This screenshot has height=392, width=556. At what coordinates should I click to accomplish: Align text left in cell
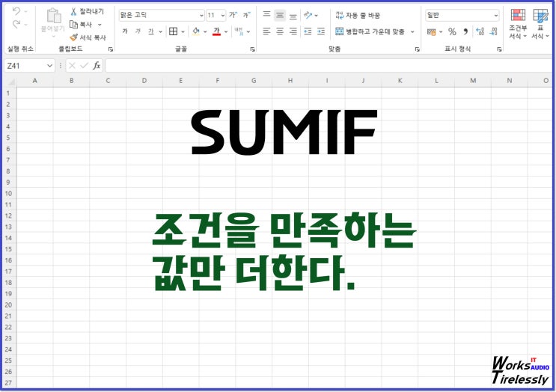266,31
